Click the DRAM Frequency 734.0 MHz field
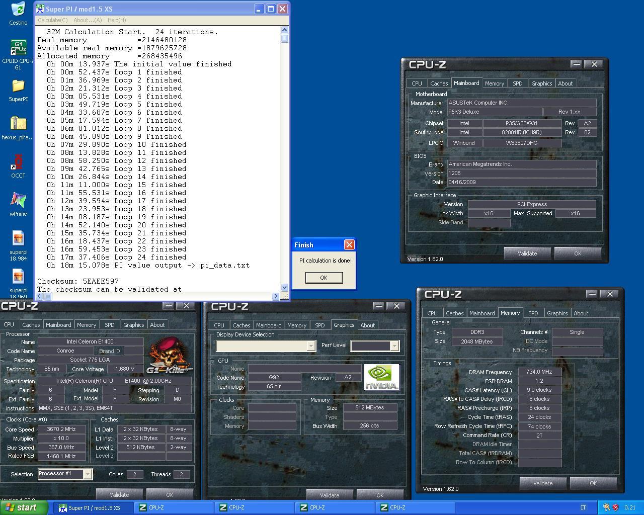 coord(539,372)
